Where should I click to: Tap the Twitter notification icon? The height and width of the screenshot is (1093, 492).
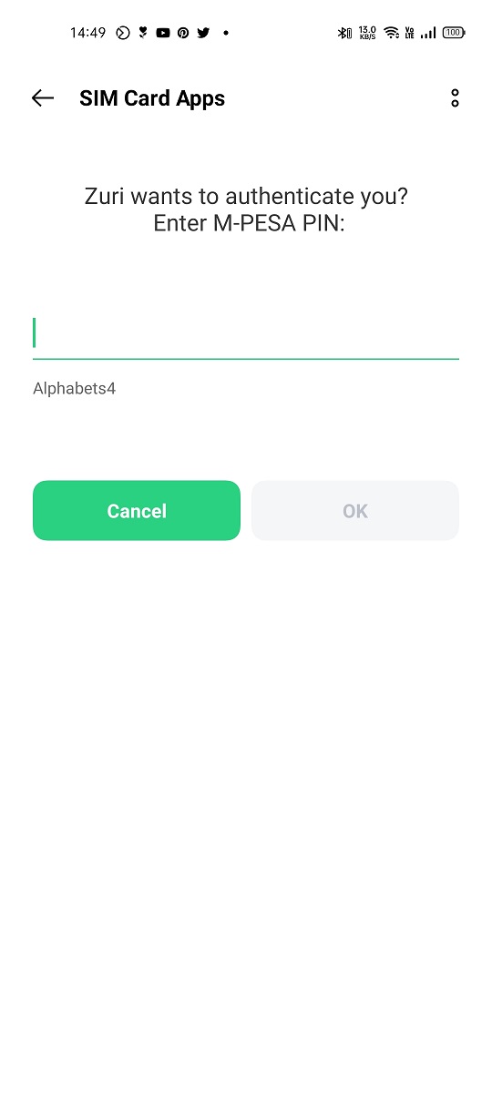[203, 33]
